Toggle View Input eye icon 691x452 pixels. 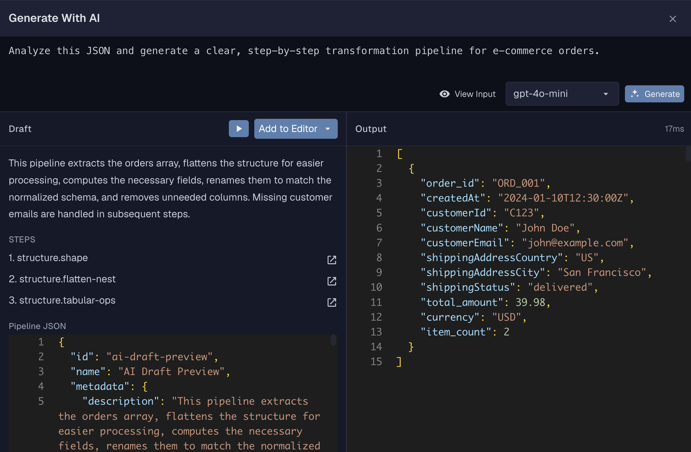point(445,94)
